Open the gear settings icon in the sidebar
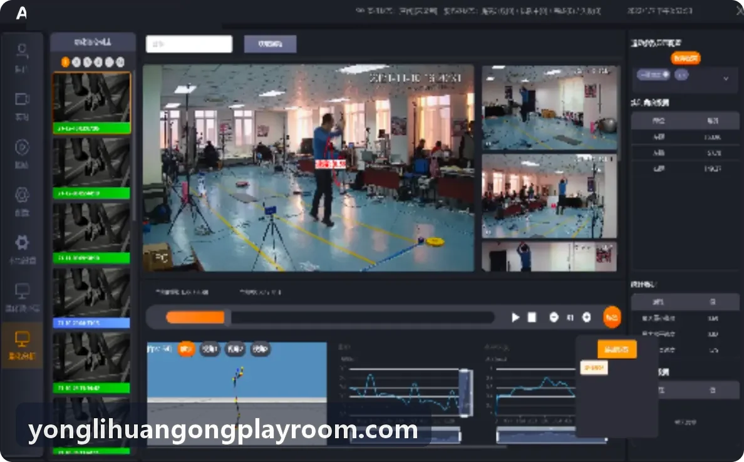 (x=22, y=242)
